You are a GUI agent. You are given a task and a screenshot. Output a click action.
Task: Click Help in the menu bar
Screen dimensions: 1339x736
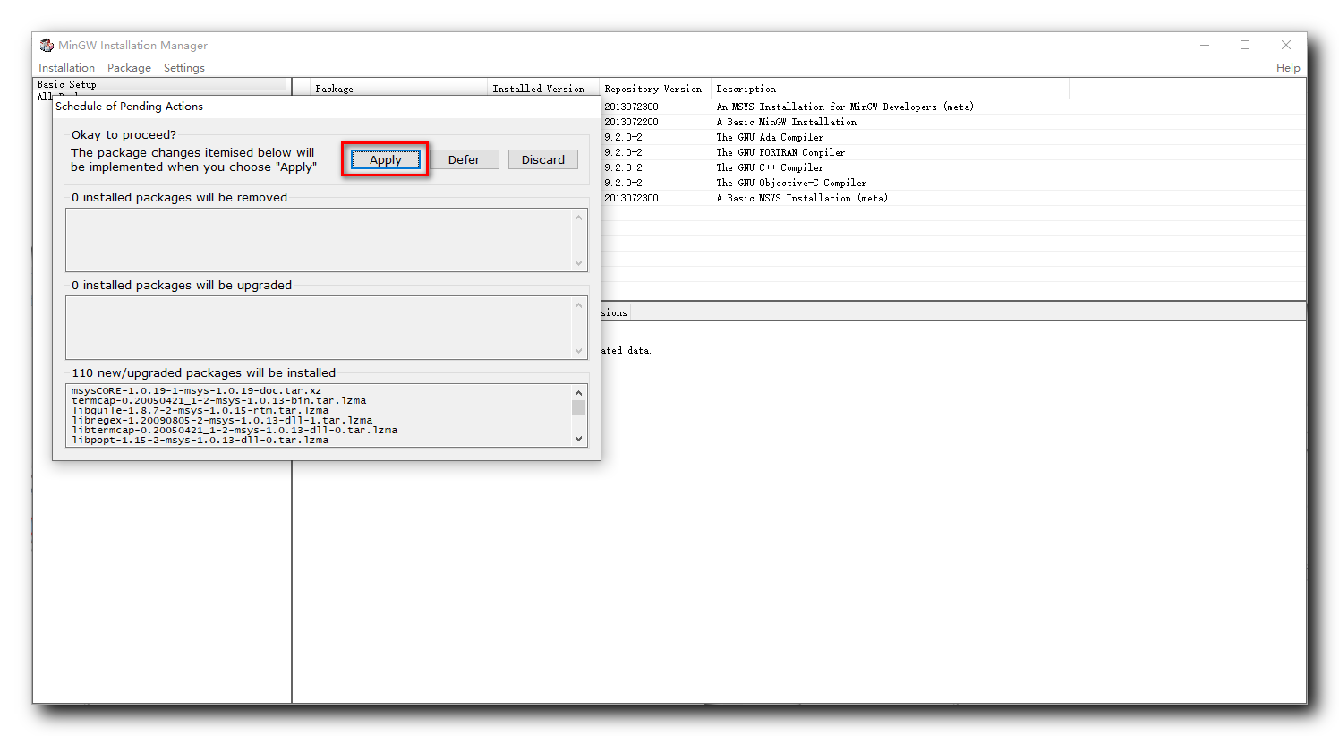(1288, 67)
